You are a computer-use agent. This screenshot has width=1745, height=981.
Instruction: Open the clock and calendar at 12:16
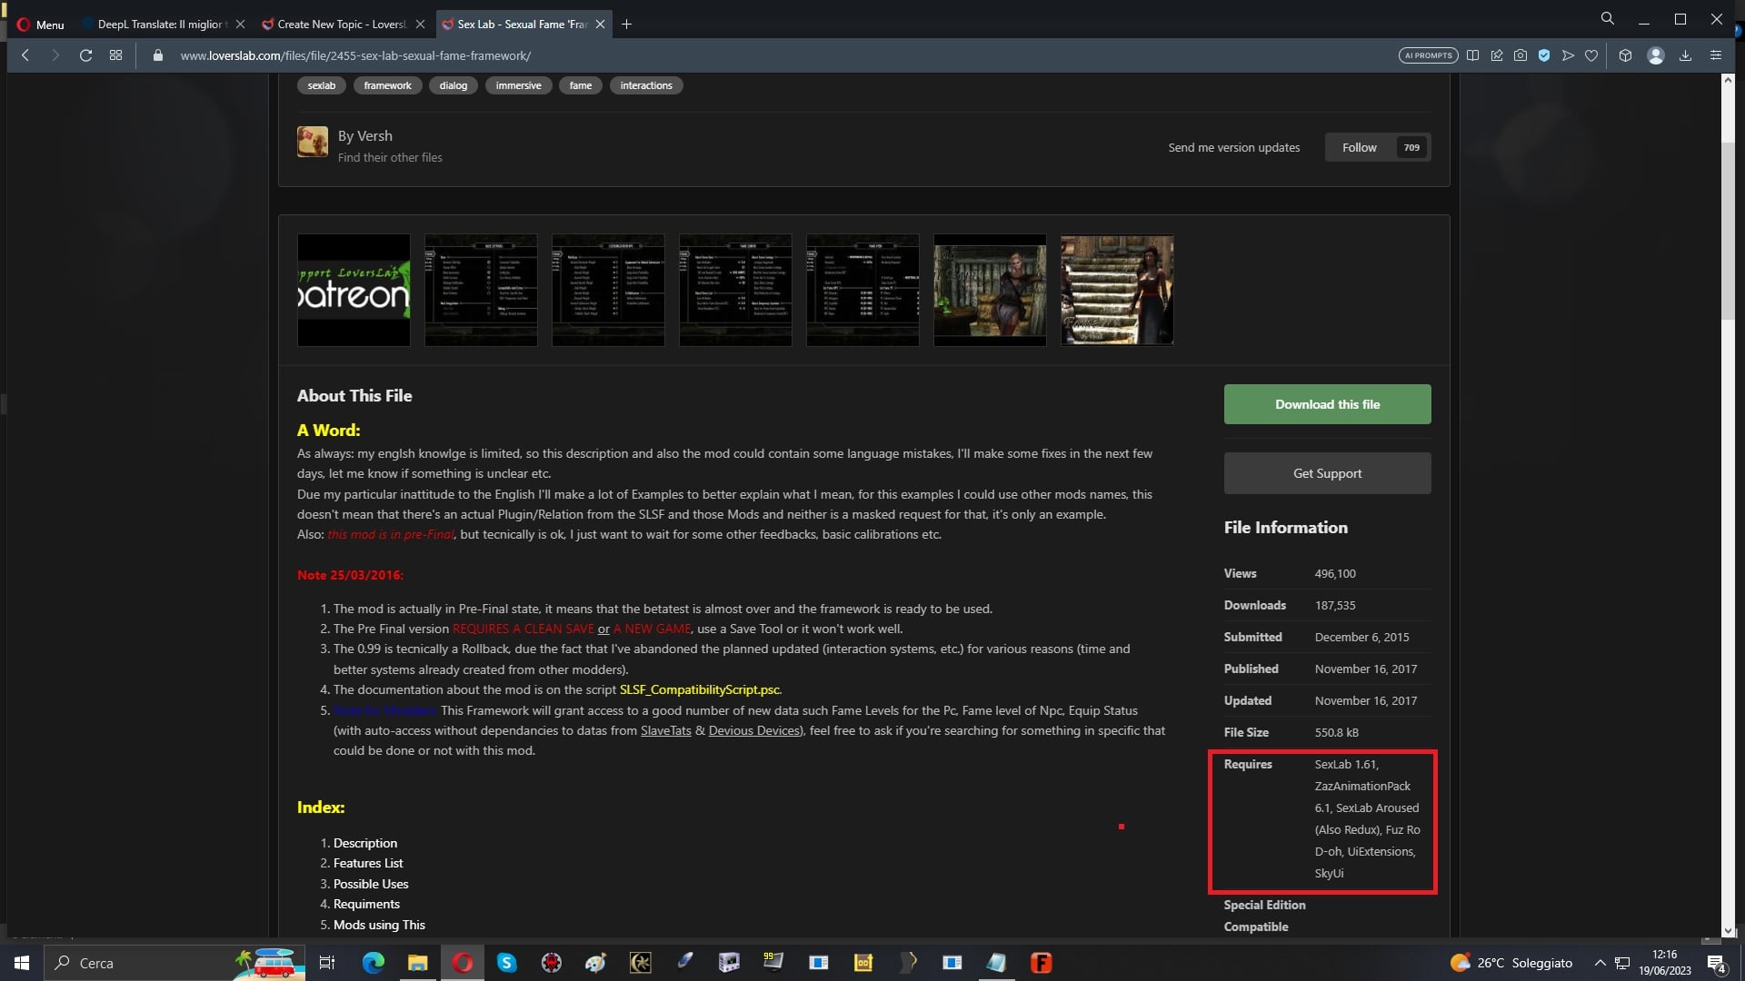coord(1665,963)
